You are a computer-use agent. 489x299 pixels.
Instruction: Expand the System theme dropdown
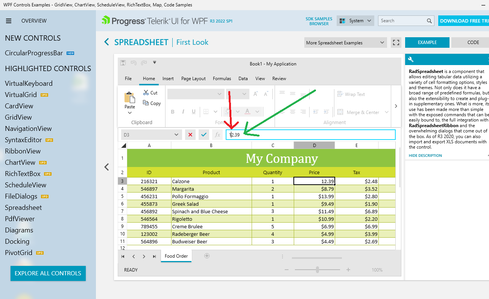(x=355, y=21)
